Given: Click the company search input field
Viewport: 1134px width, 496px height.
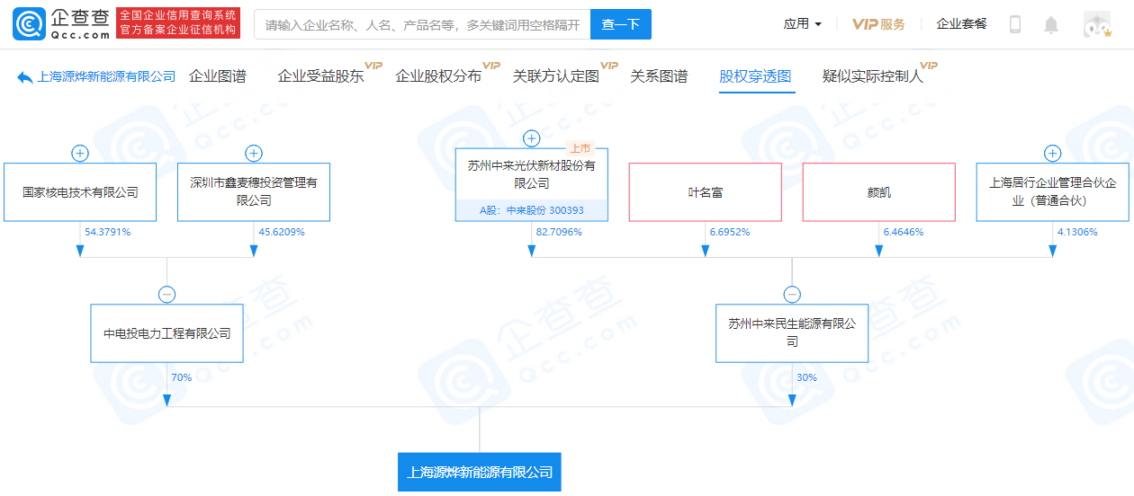Looking at the screenshot, I should coord(422,24).
